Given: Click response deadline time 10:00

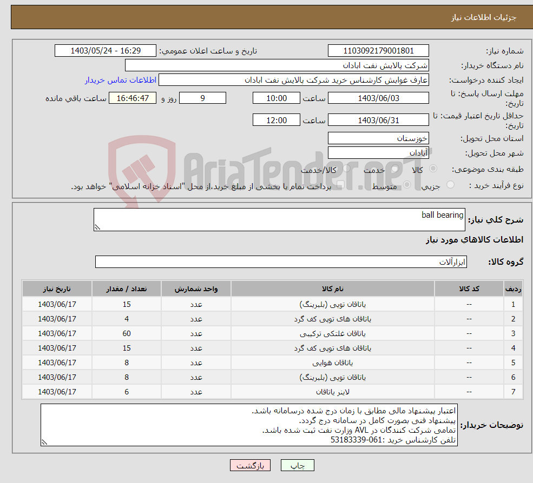Looking at the screenshot, I should pyautogui.click(x=277, y=98).
